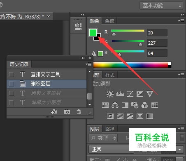Click the History panel scrollbar up arrow

click(90, 72)
